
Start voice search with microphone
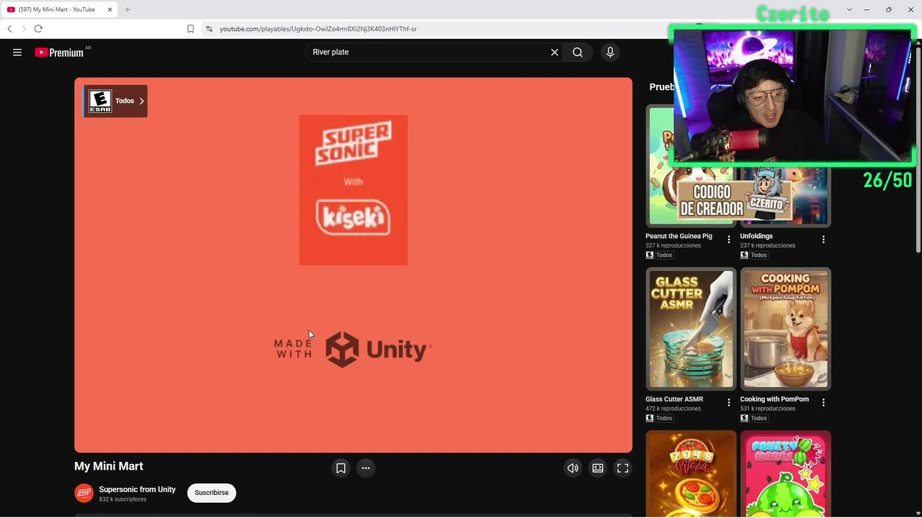coord(610,52)
